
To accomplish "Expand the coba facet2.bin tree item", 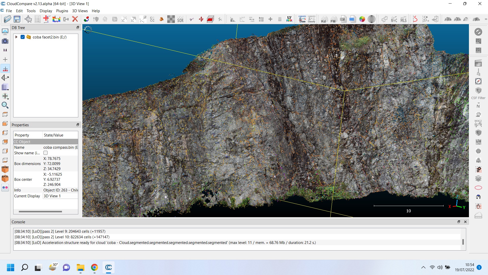I will (16, 37).
